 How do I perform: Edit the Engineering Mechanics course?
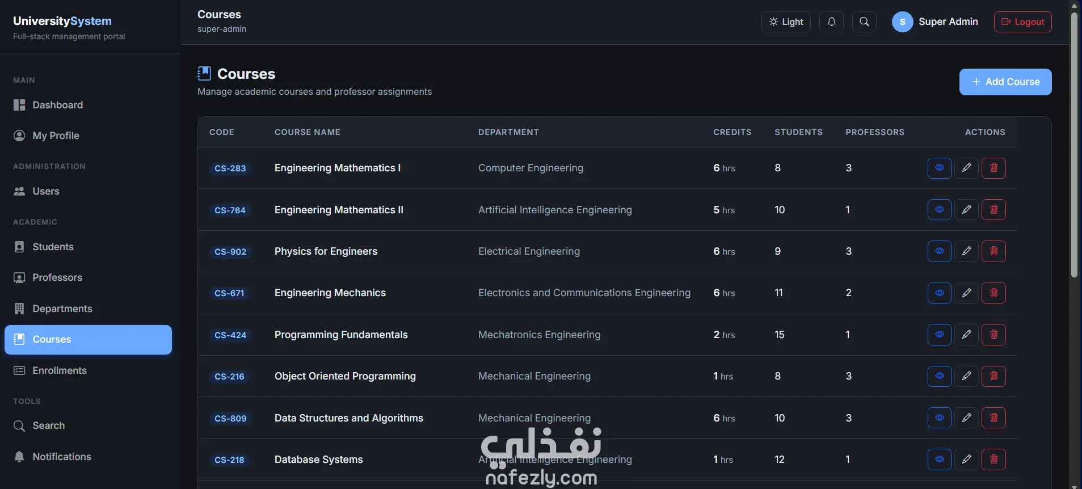tap(966, 293)
